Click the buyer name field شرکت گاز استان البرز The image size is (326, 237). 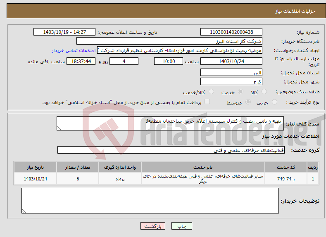(x=169, y=41)
